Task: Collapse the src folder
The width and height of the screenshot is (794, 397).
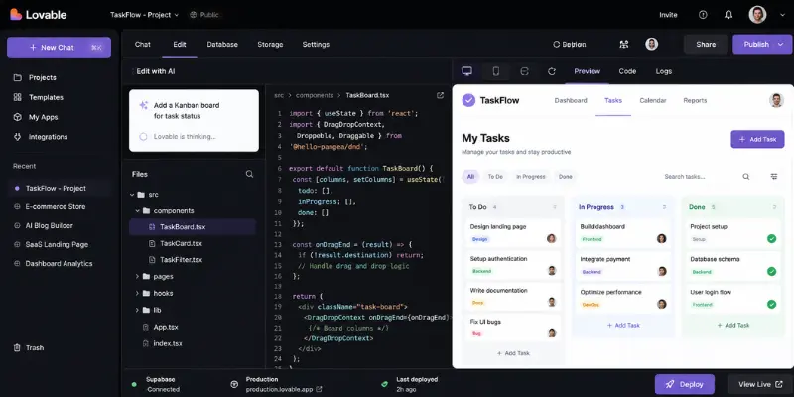Action: [x=132, y=194]
